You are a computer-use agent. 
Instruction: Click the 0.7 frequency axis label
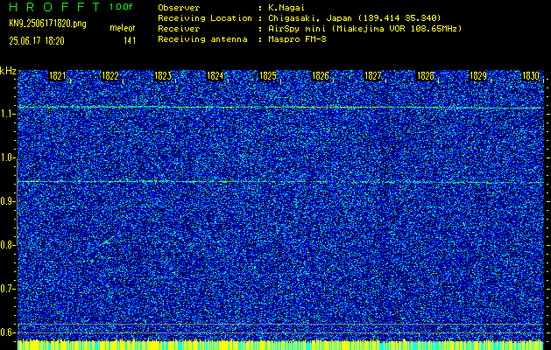tap(7, 289)
